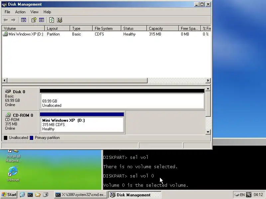Image resolution: width=266 pixels, height=199 pixels.
Task: Sort by the Free Space column header
Action: (190, 29)
